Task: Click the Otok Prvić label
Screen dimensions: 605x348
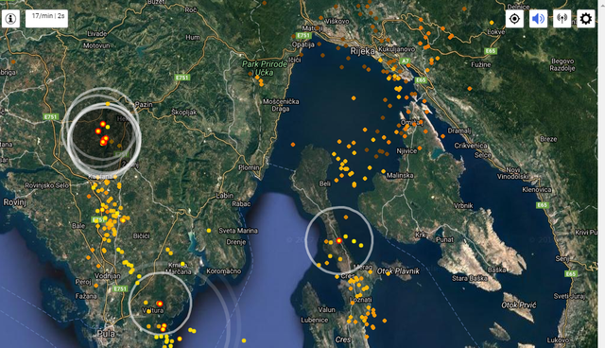Action: point(519,305)
